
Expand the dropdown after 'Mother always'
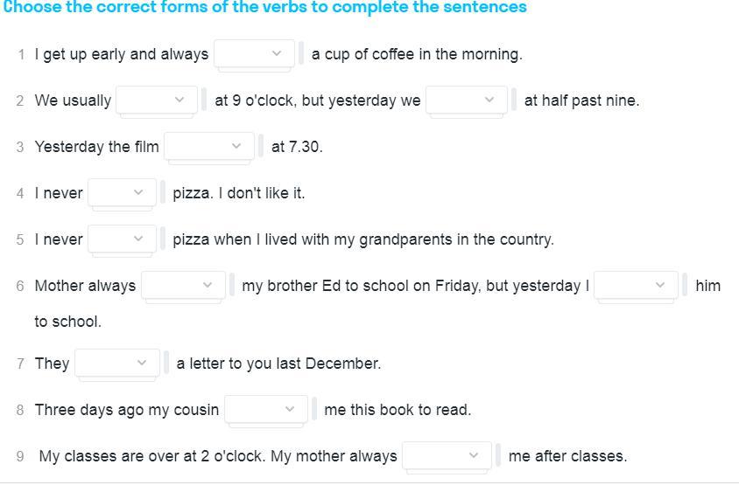click(x=184, y=285)
